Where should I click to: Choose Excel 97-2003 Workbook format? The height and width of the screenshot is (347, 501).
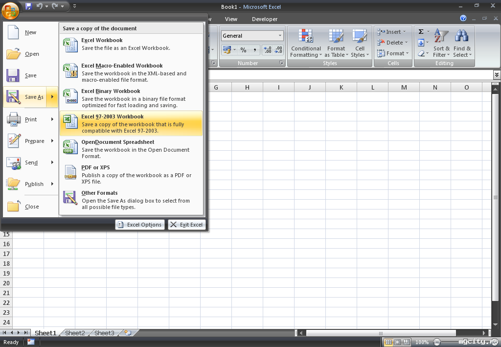[x=131, y=123]
